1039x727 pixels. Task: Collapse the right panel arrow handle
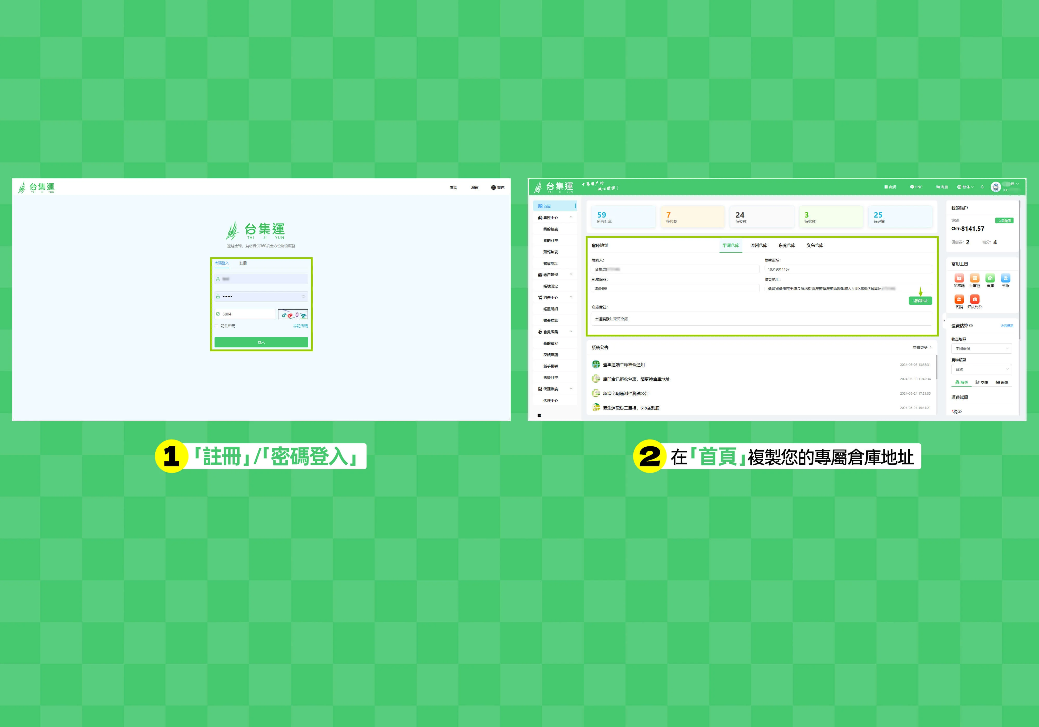[x=944, y=320]
